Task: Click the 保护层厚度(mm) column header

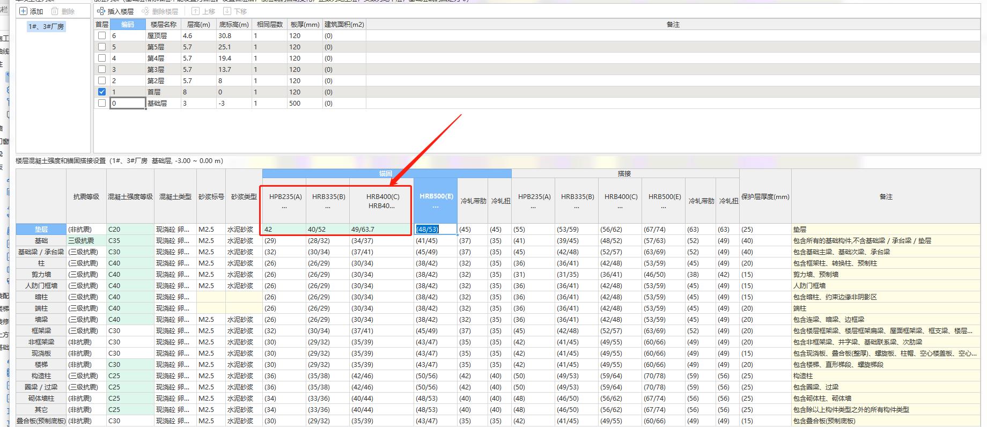Action: pyautogui.click(x=765, y=196)
